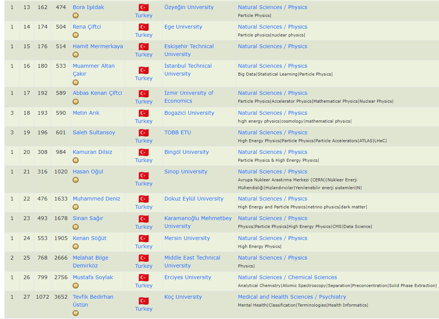Click the rank value 3652

coord(61,297)
